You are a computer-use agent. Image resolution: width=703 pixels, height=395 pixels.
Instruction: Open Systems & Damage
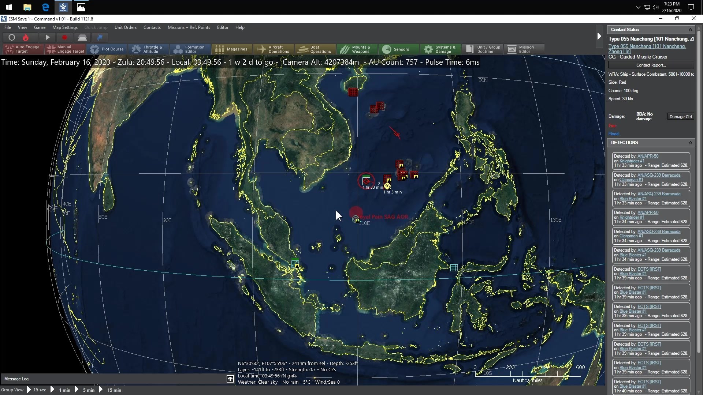point(441,49)
